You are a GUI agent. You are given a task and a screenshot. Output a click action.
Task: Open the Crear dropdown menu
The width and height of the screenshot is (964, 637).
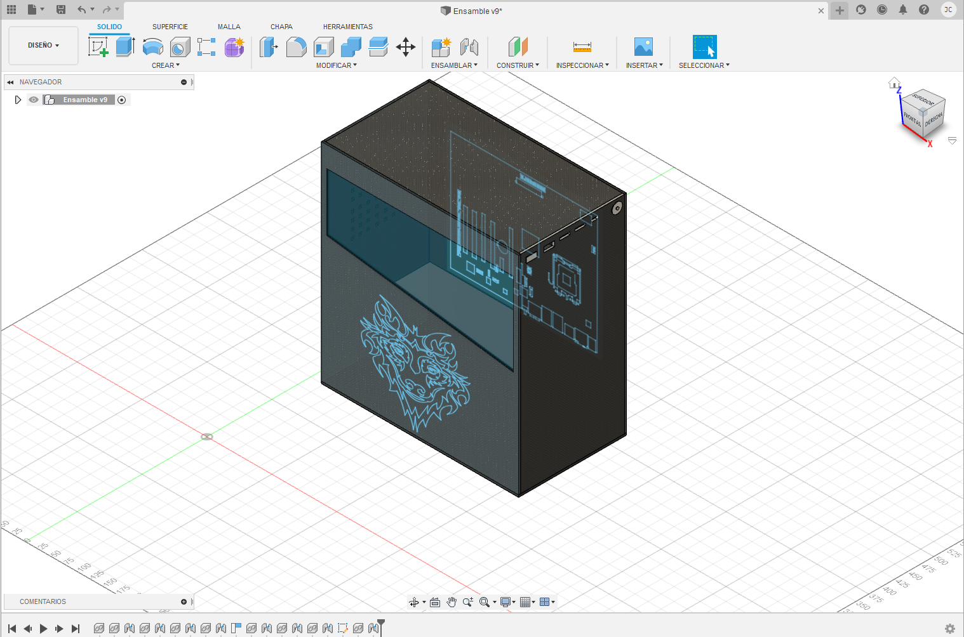tap(166, 65)
